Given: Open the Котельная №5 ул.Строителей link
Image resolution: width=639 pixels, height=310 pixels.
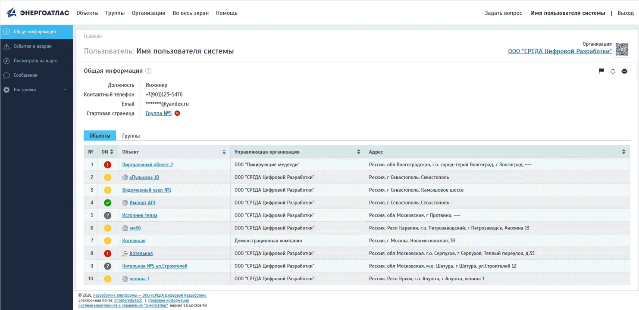Looking at the screenshot, I should (155, 266).
